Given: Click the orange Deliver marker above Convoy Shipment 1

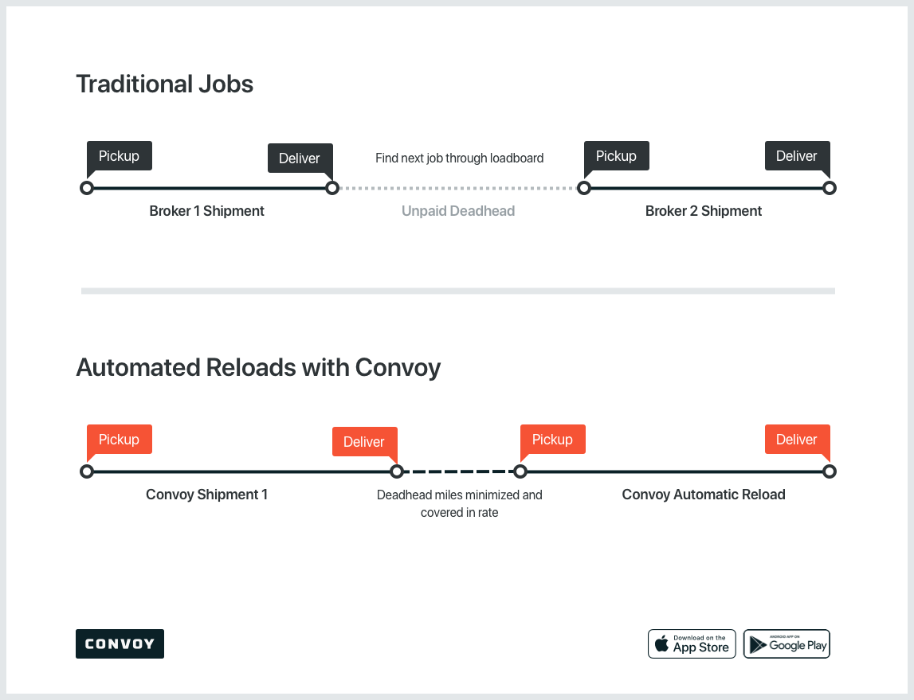Looking at the screenshot, I should (x=364, y=442).
